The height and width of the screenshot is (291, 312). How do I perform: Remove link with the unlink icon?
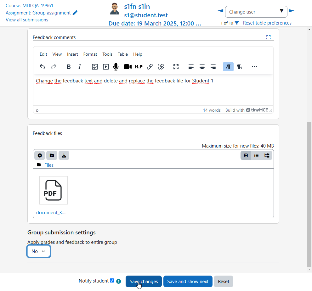click(x=161, y=67)
